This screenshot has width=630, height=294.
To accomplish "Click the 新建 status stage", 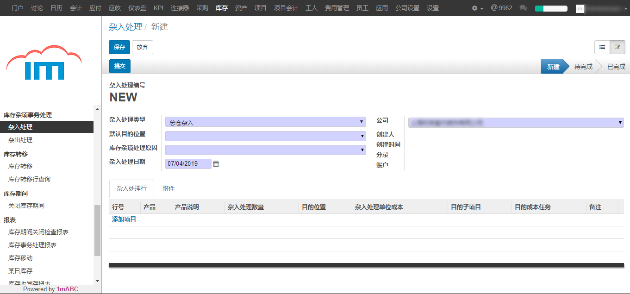I will [553, 67].
